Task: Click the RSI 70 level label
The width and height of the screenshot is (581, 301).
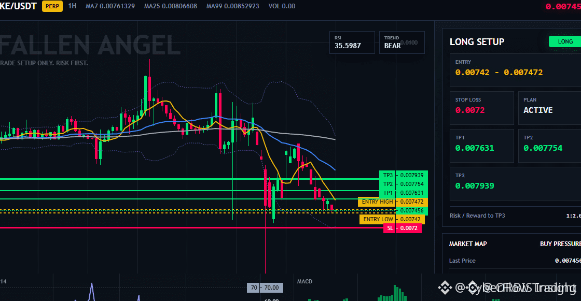Action: tap(265, 288)
